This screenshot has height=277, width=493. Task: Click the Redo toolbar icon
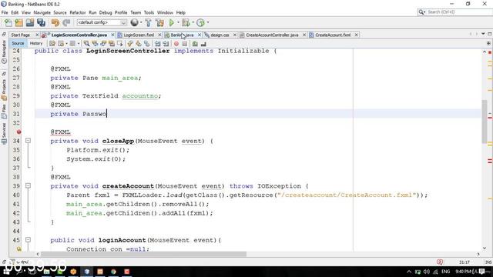pyautogui.click(x=66, y=22)
